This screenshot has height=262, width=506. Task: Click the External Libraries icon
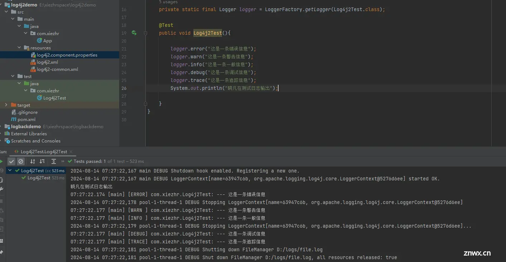click(7, 134)
